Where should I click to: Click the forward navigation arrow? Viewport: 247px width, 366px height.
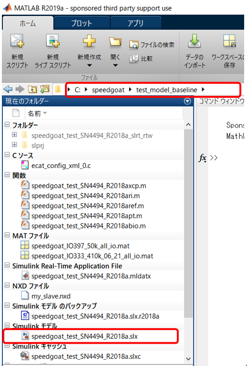[20, 89]
